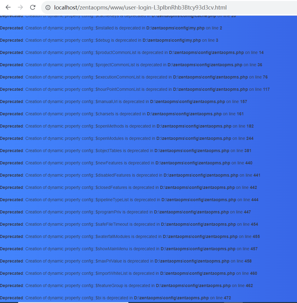The height and width of the screenshot is (303, 297).
Task: Click the browser back arrow
Action: click(x=8, y=7)
